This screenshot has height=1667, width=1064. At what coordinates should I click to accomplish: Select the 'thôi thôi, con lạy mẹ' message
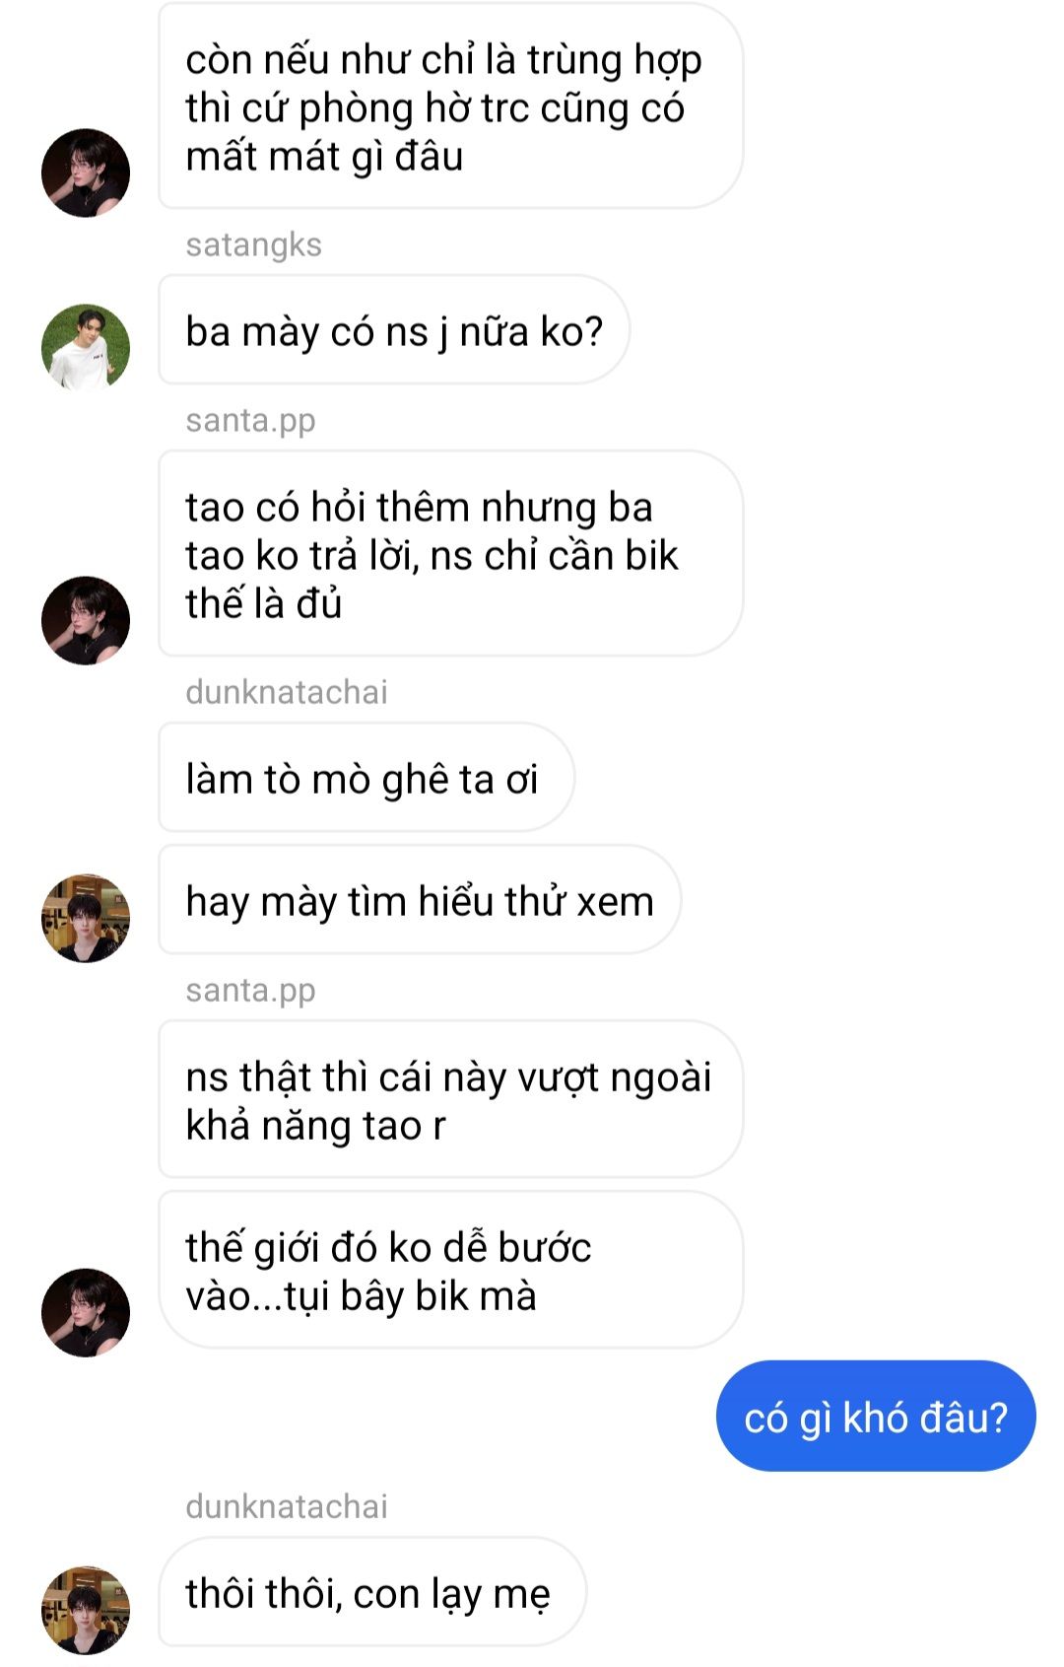pyautogui.click(x=372, y=1592)
